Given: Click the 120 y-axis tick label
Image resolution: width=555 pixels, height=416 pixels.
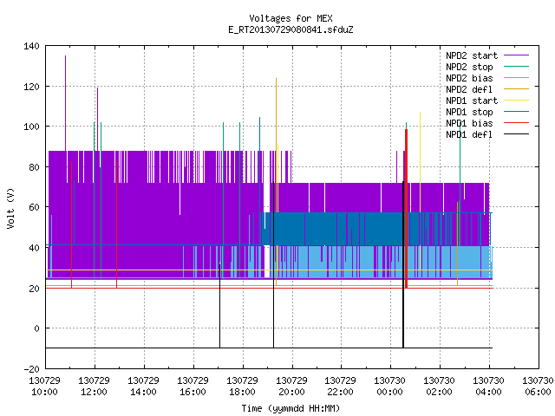Looking at the screenshot, I should click(x=31, y=87).
